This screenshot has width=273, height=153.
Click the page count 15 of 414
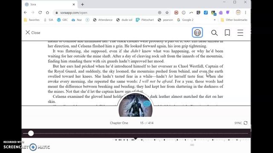click(x=147, y=123)
